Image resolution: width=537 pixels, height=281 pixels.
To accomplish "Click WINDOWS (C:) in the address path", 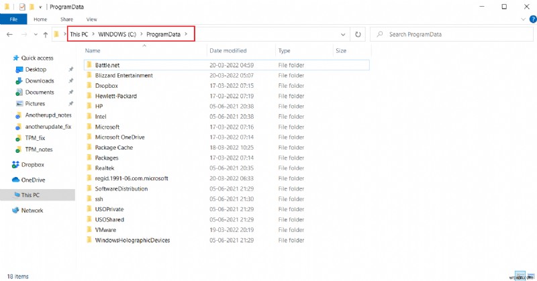I will coord(117,34).
